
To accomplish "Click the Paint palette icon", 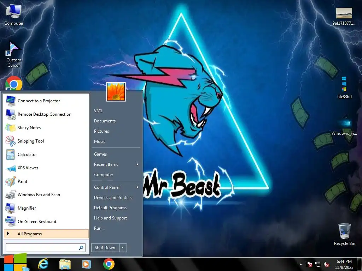I will (x=10, y=181).
